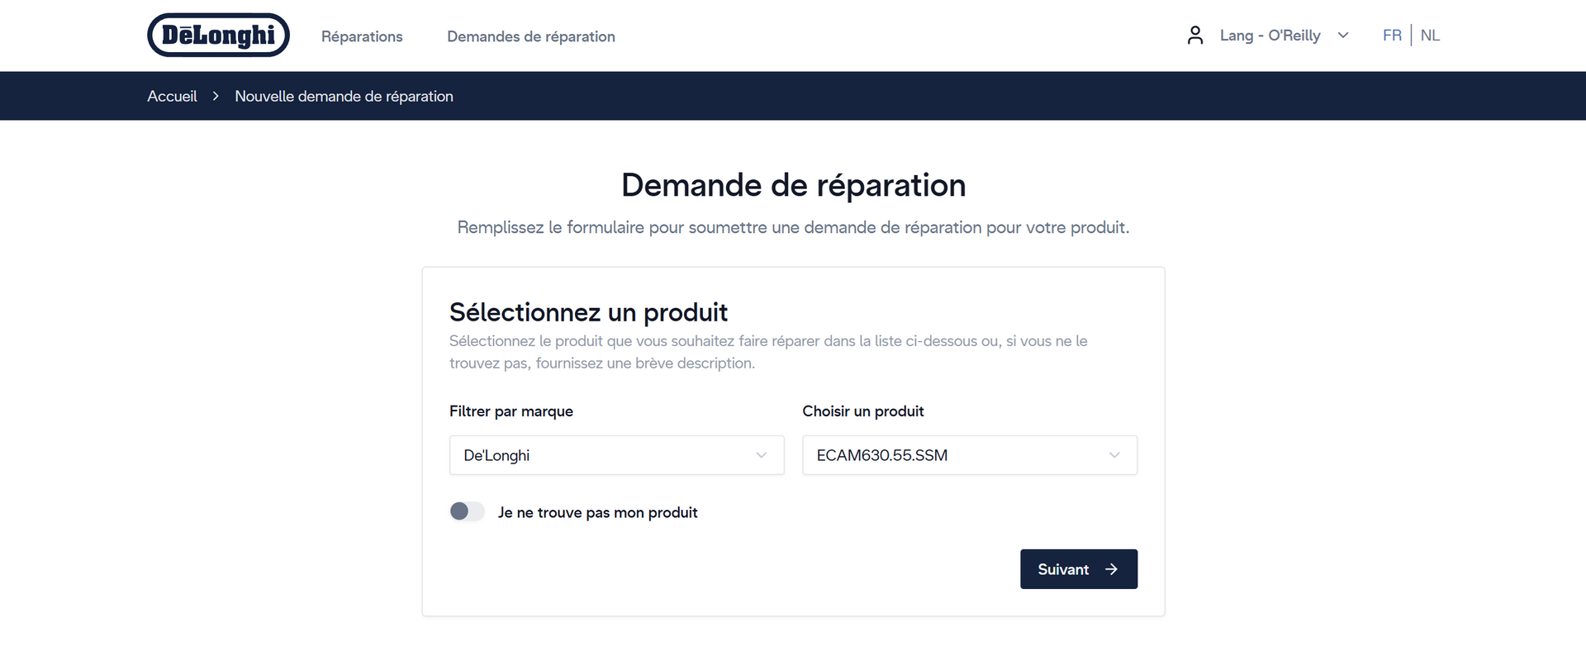This screenshot has height=670, width=1586.
Task: Open the 'Filtrer par marque' dropdown
Action: [615, 455]
